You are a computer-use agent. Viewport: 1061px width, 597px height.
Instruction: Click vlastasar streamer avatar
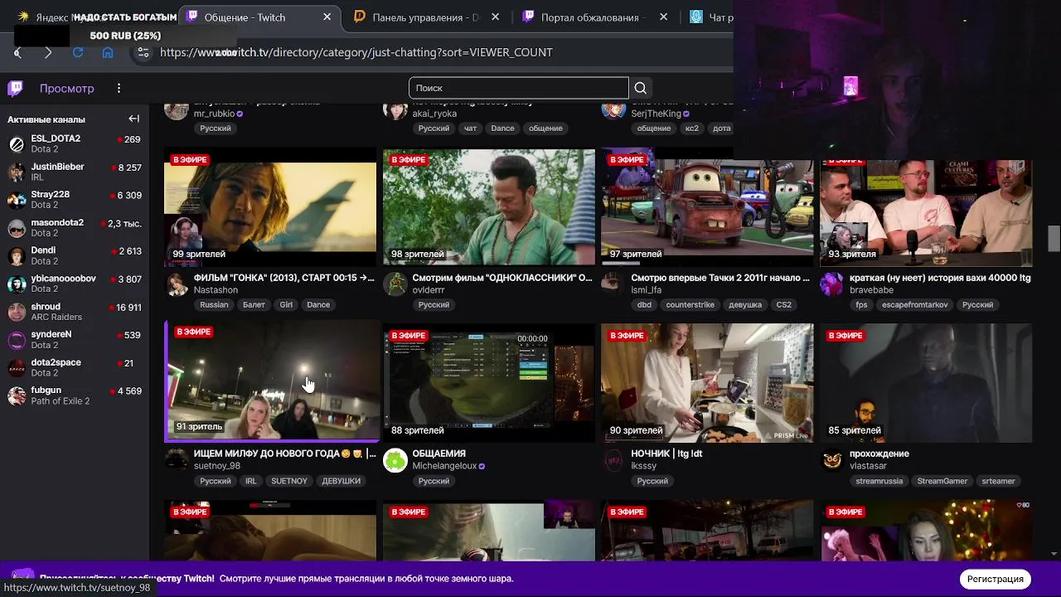point(832,460)
